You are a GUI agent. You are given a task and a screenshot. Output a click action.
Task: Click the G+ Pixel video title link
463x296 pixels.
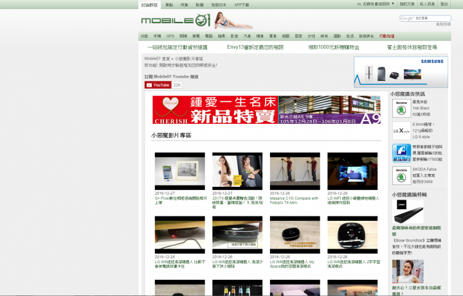pyautogui.click(x=181, y=200)
